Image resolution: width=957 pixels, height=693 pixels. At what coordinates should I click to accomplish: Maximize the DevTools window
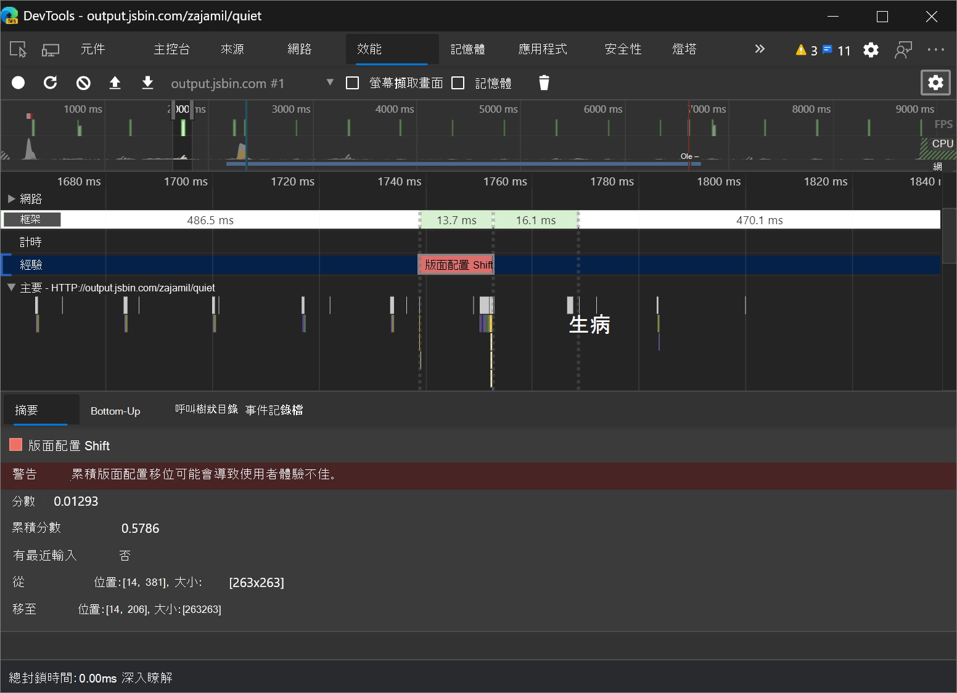882,17
